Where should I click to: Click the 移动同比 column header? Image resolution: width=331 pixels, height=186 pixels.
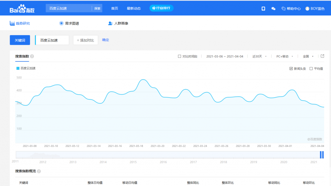274,183
